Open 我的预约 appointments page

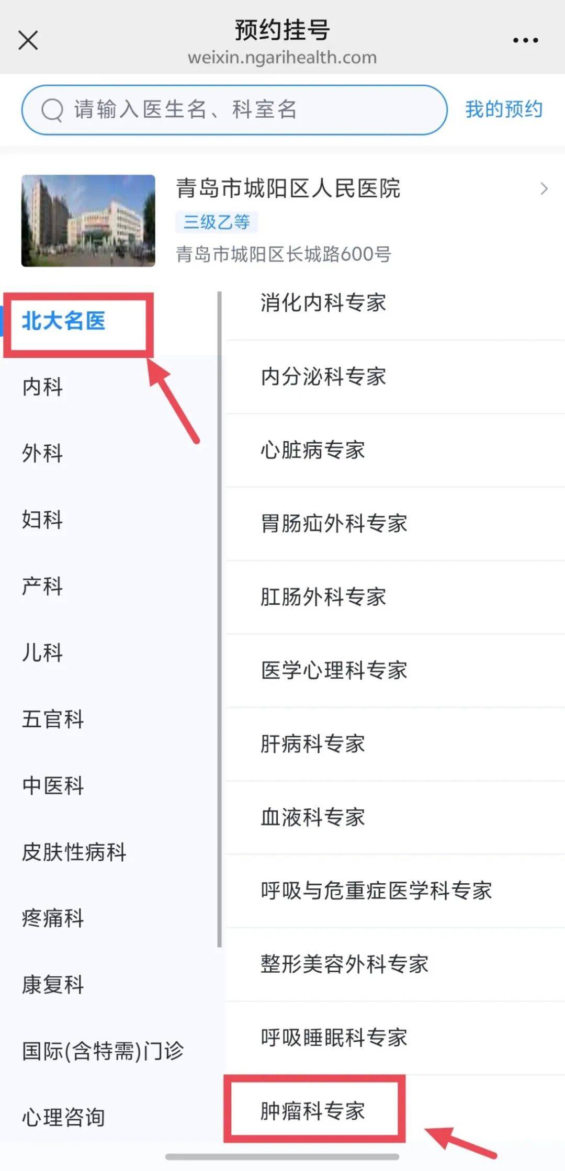[x=504, y=109]
